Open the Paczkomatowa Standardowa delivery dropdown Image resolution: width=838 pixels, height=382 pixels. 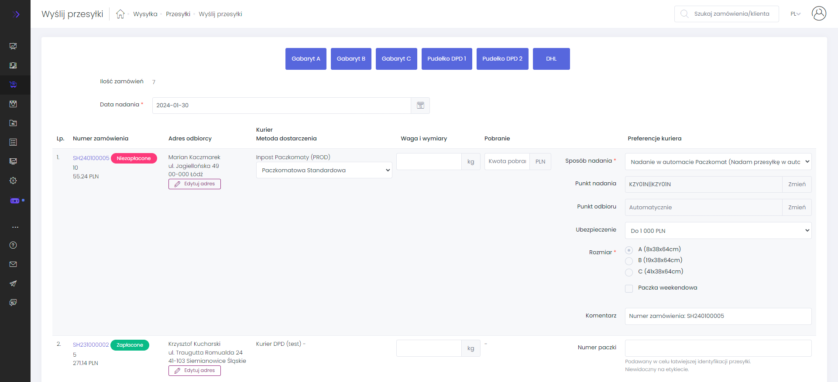324,171
